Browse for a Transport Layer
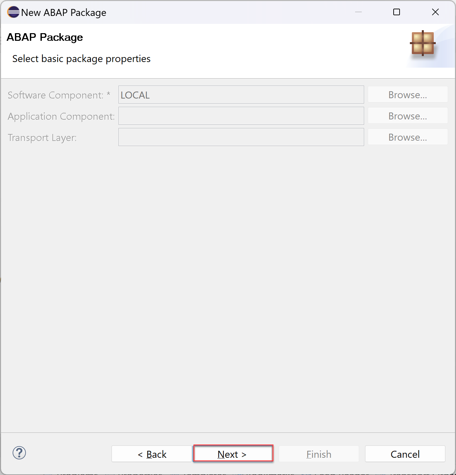The height and width of the screenshot is (475, 456). 408,137
